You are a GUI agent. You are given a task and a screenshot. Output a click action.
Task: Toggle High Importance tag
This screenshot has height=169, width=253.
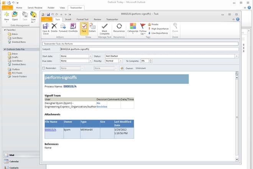click(158, 29)
